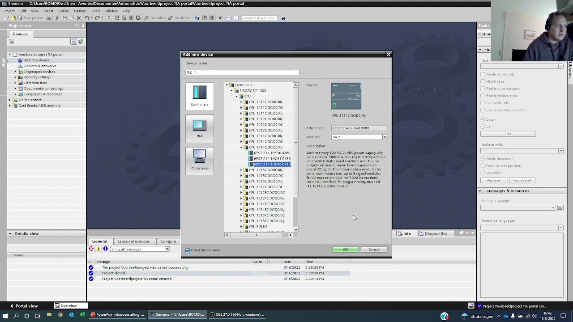Switch to the Cross-references tab
This screenshot has height=322, width=573.
tap(133, 241)
